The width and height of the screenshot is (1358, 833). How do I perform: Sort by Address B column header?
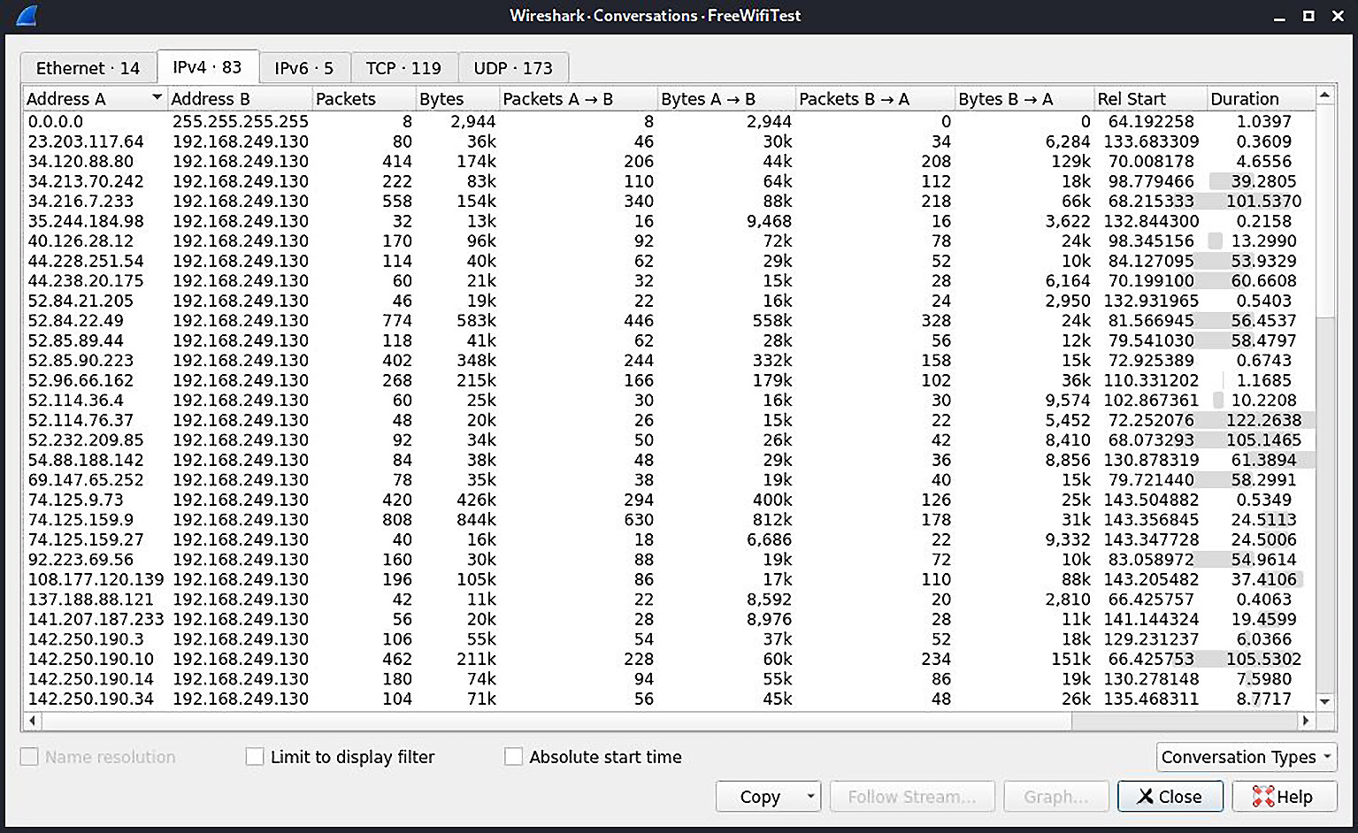[240, 98]
